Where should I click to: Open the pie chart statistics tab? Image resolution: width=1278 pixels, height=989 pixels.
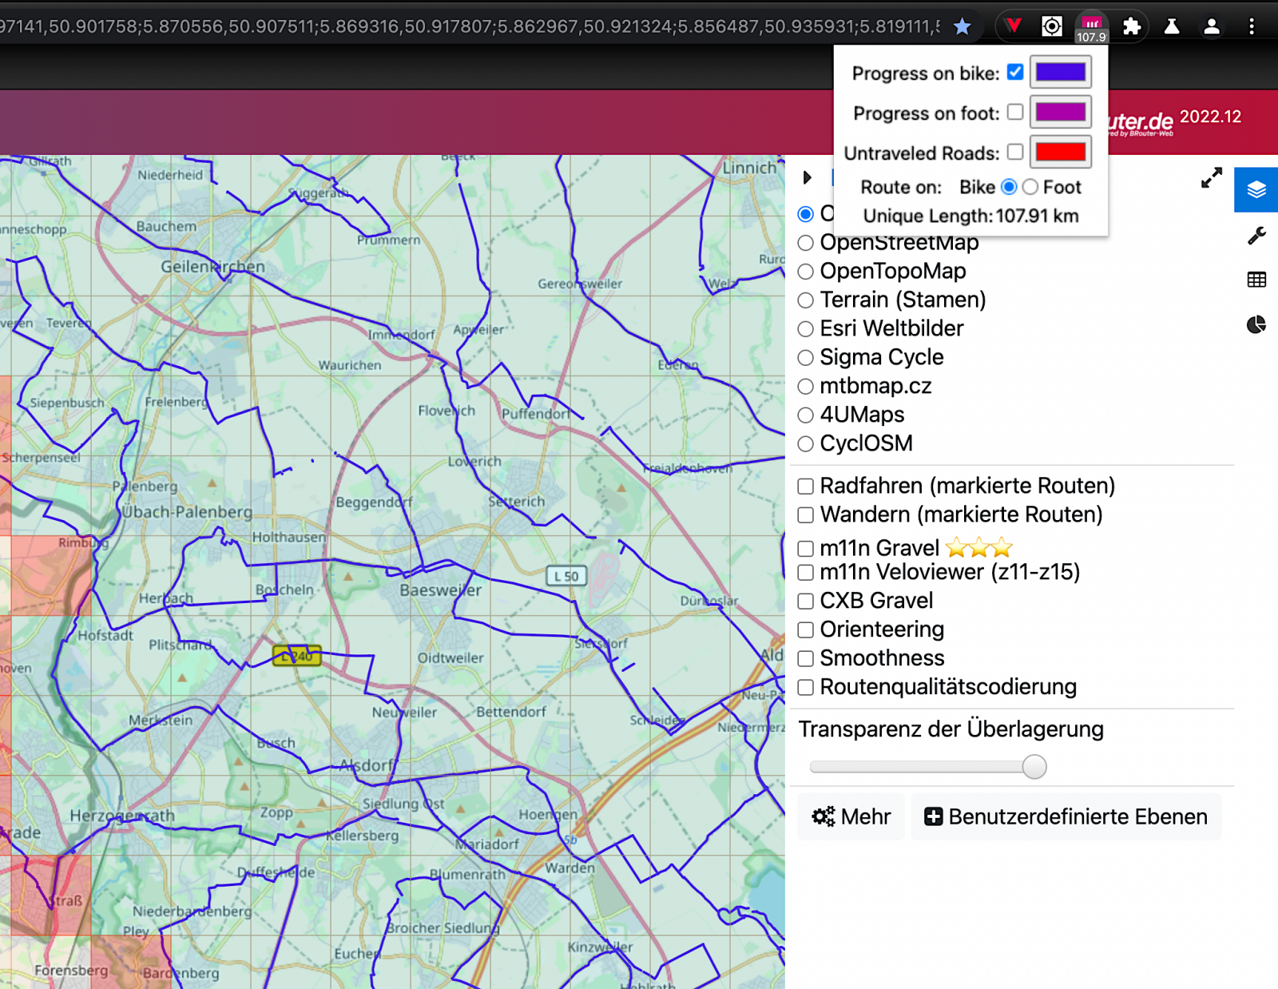(x=1256, y=324)
